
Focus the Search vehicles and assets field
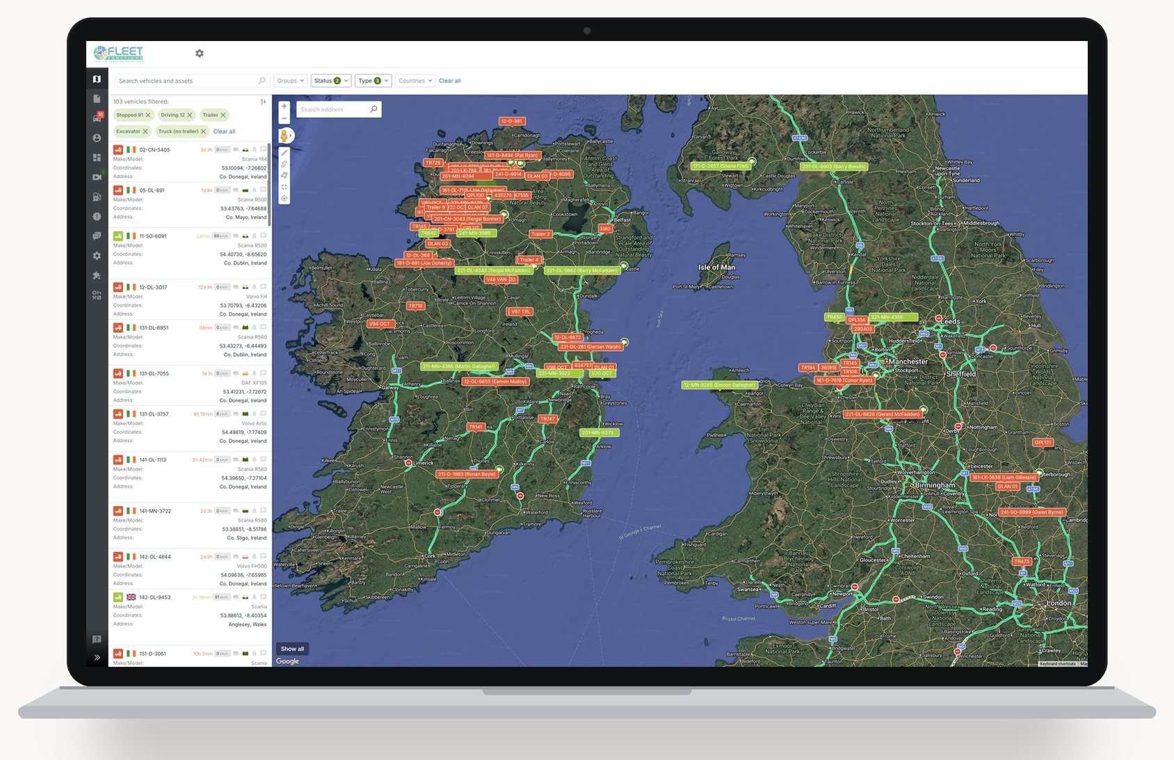(191, 81)
